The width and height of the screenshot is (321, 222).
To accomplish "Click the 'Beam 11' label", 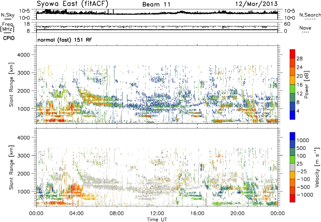I will [x=156, y=4].
